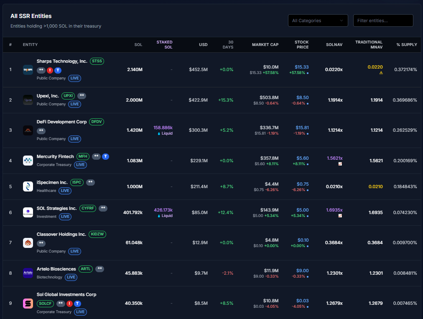Image resolution: width=423 pixels, height=319 pixels.
Task: Click the SOLCF ticker badge
Action: click(x=45, y=304)
